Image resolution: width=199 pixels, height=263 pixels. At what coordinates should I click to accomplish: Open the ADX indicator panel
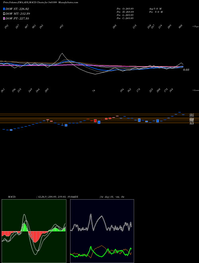(x=102, y=231)
